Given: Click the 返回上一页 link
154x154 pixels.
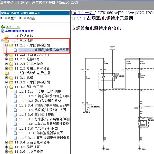Looking at the screenshot, I should [84, 13].
